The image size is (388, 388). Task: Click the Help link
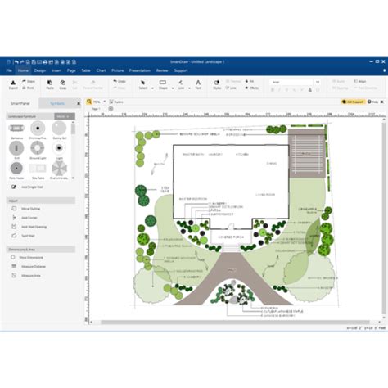click(372, 102)
